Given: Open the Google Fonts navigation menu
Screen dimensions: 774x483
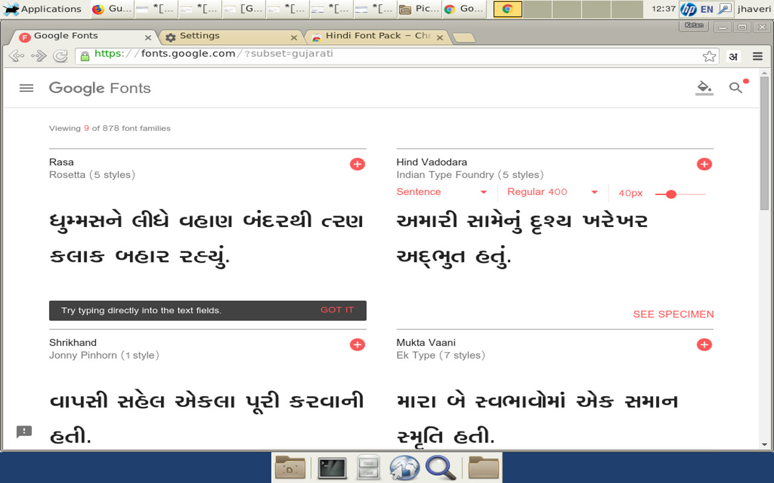Looking at the screenshot, I should click(26, 88).
